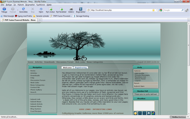This screenshot has height=119, width=190.
Task: Insert smiley icon in the shoutbox
Action: [x=136, y=113]
